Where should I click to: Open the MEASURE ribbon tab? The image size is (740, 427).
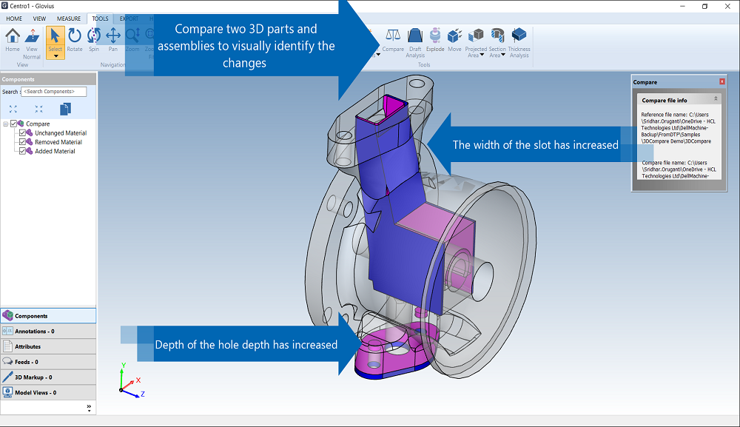coord(69,19)
